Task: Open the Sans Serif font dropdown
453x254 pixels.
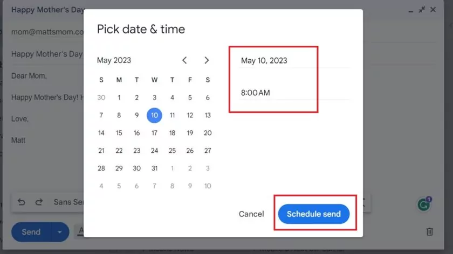Action: click(x=68, y=202)
